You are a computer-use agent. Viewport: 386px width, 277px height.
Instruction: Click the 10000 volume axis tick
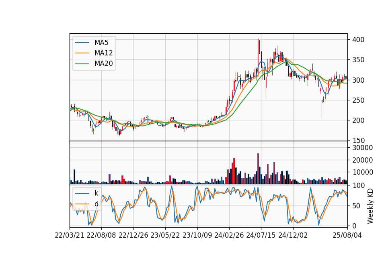click(363, 172)
